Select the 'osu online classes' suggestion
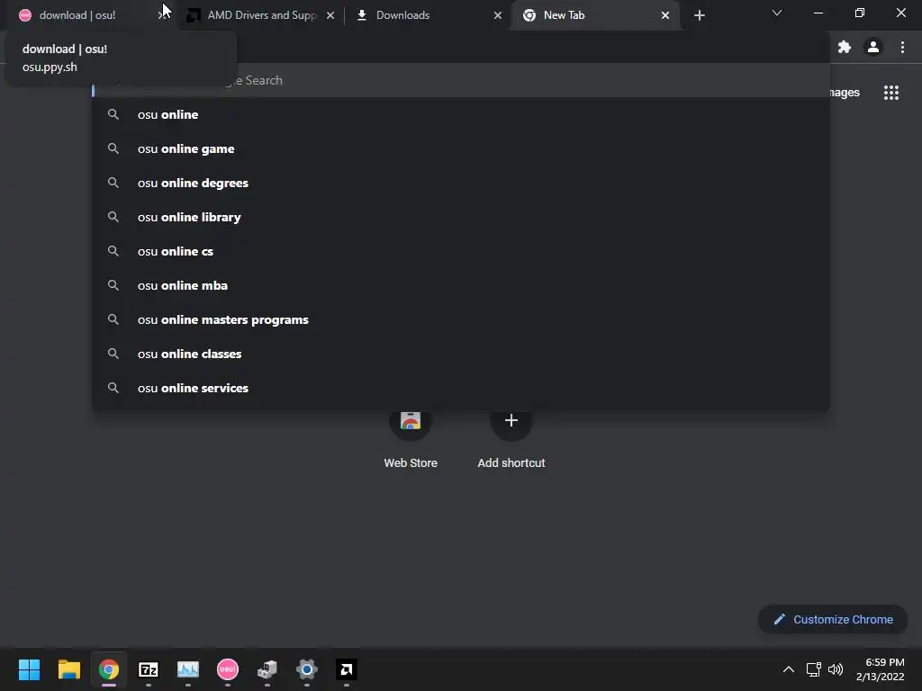Viewport: 922px width, 691px height. click(460, 354)
